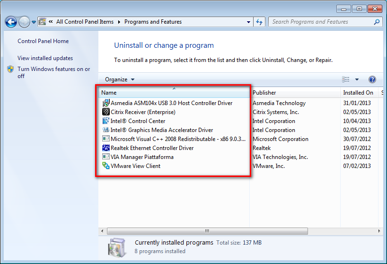
Task: Sort by the Publisher column header
Action: (x=295, y=93)
